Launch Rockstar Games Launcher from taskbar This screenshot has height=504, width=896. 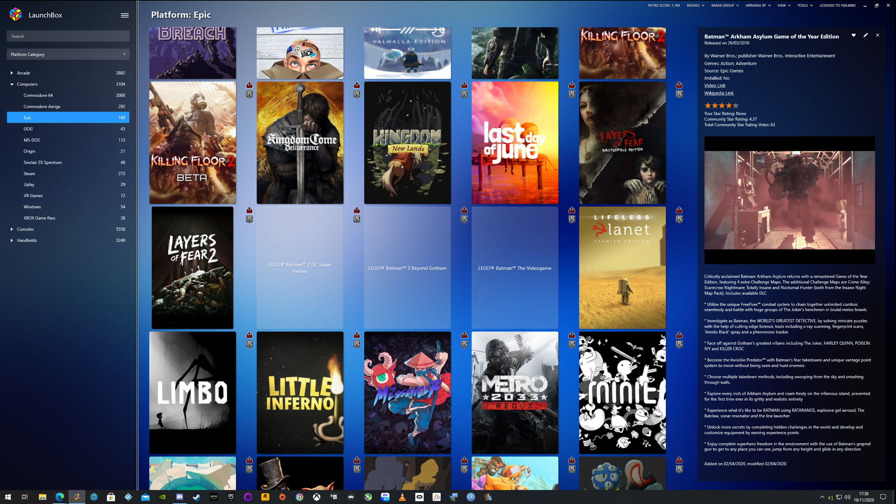coord(265,497)
